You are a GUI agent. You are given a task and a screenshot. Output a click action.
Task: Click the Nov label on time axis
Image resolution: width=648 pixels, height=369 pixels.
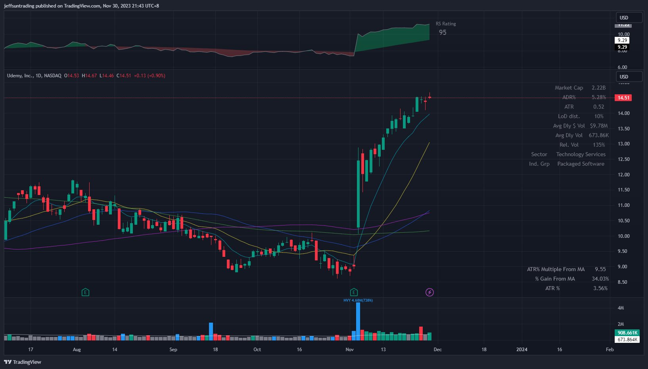coord(349,350)
